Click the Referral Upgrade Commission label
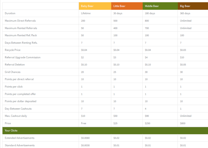 [23, 57]
